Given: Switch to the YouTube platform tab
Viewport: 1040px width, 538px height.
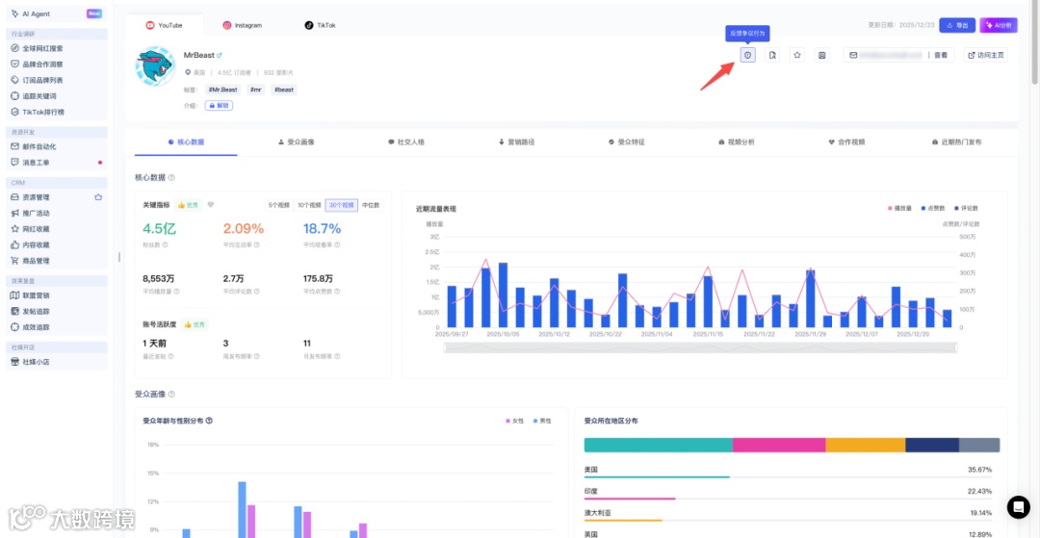Looking at the screenshot, I should pyautogui.click(x=165, y=25).
